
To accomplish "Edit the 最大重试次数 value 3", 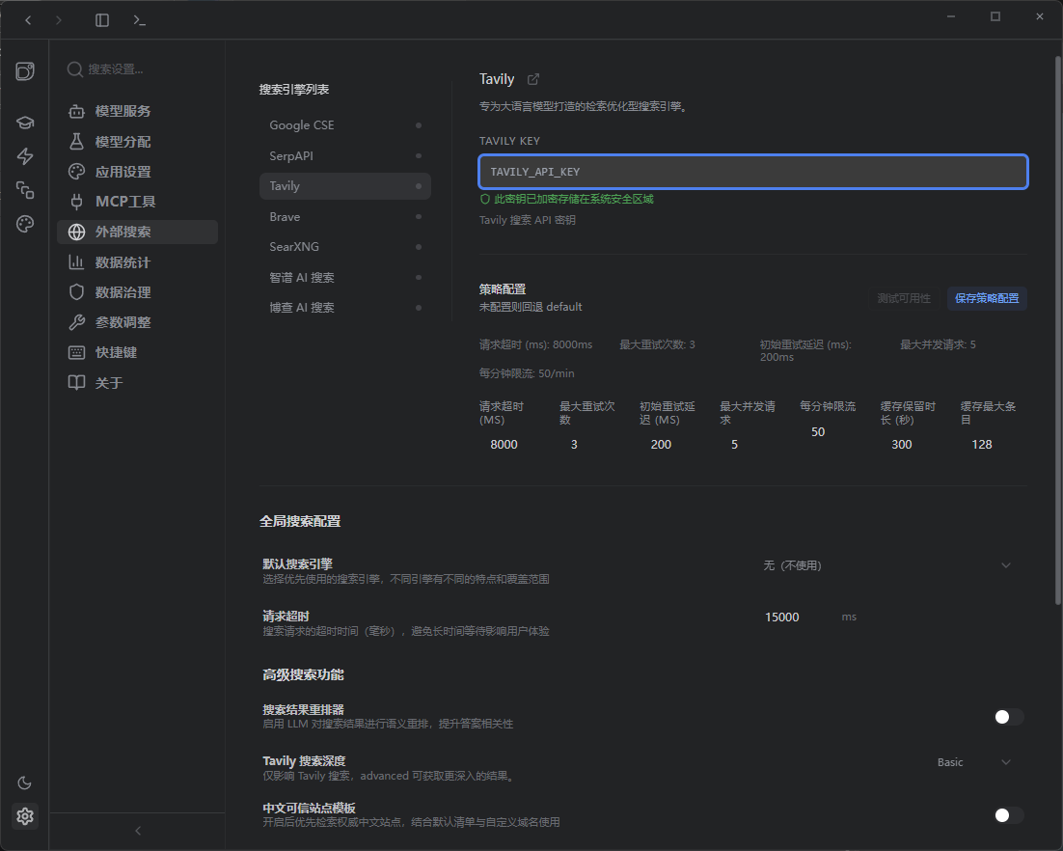I will (x=574, y=445).
